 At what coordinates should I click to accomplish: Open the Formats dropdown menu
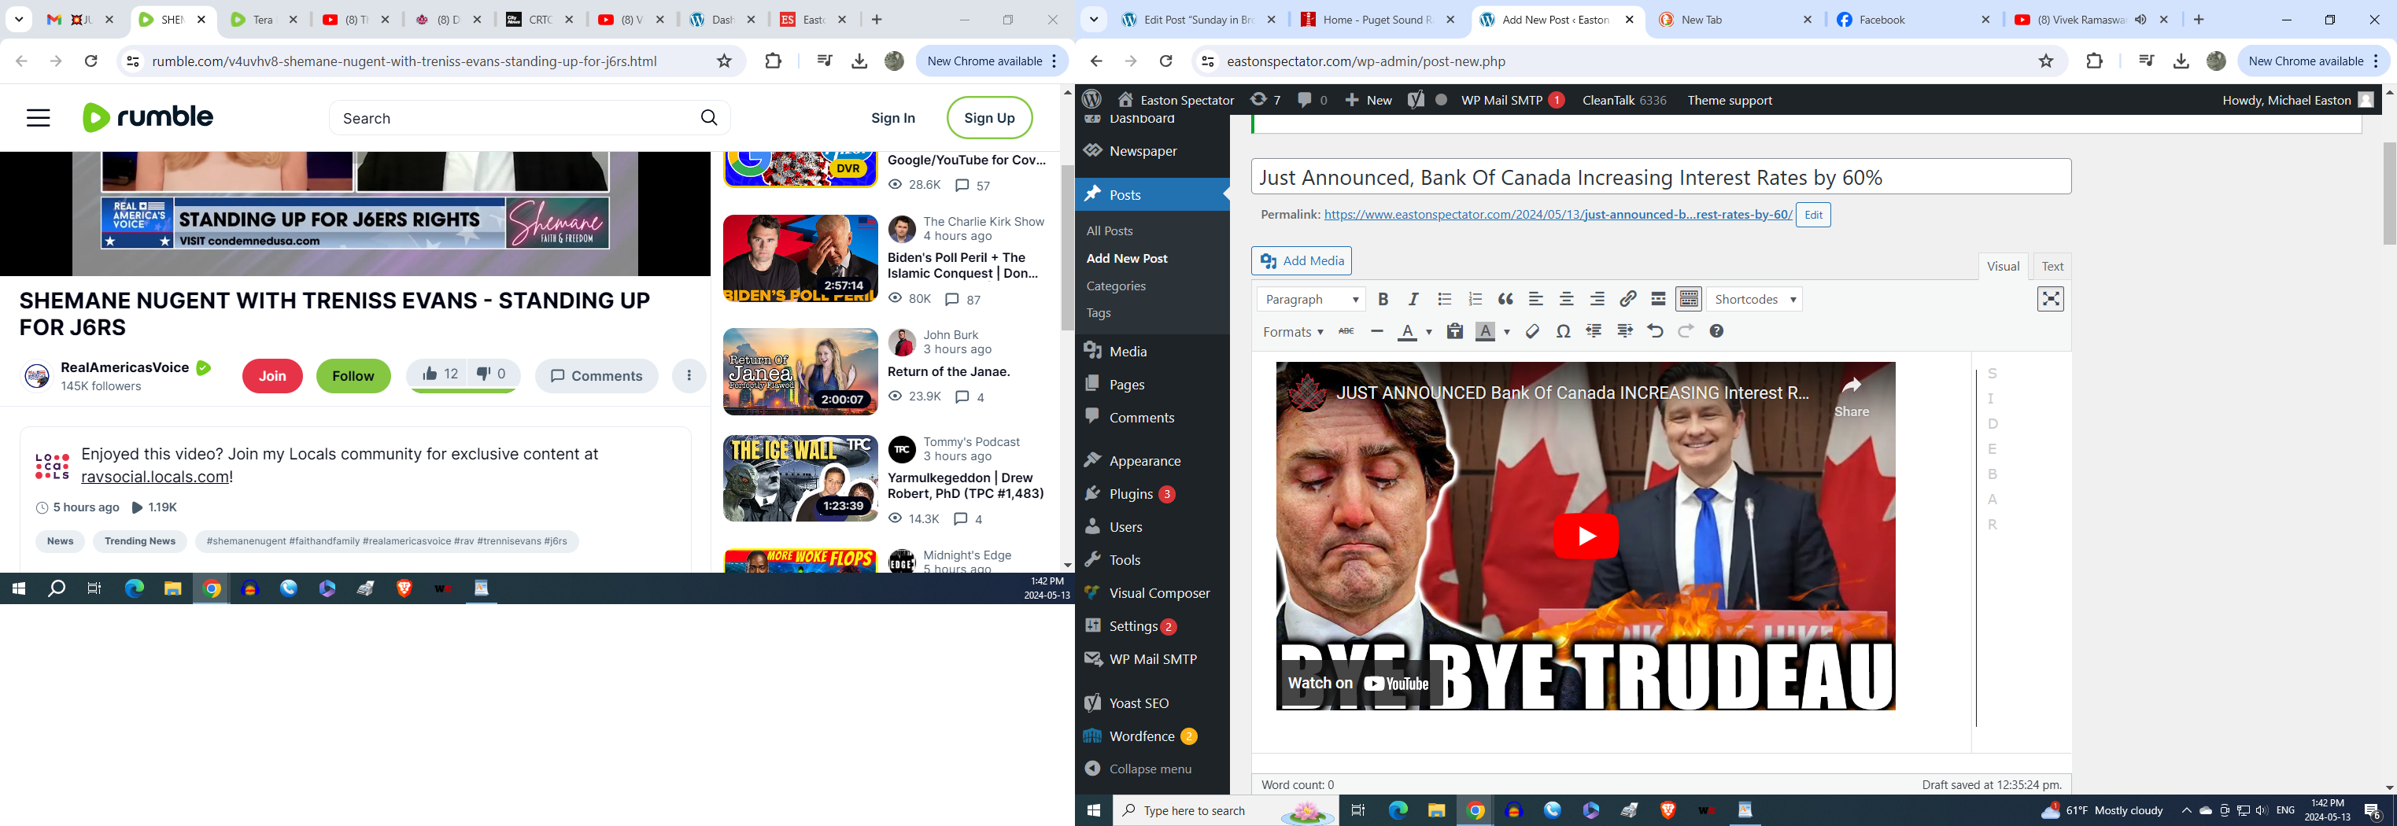pyautogui.click(x=1292, y=332)
